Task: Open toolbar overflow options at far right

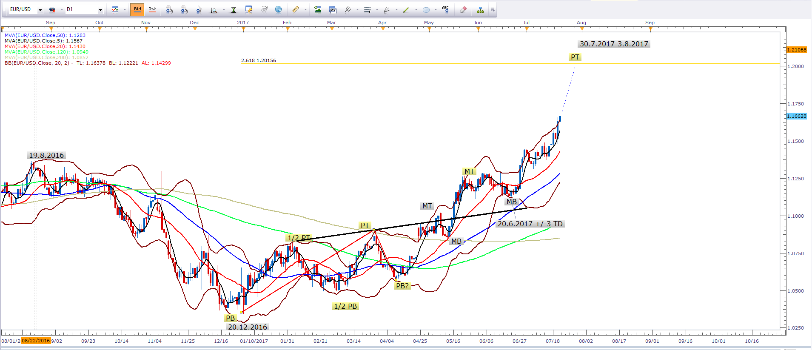Action: (492, 9)
